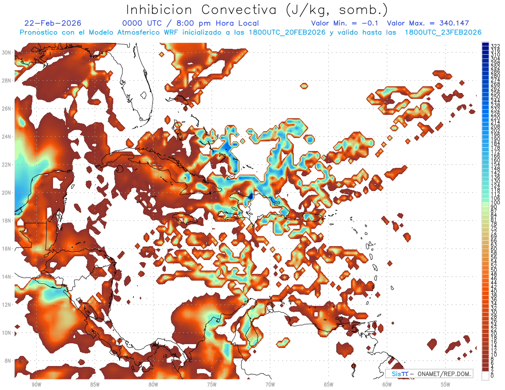Click the "ONAMET/REP.DOM." credit text
Screen dimensions: 505x390
click(443, 374)
